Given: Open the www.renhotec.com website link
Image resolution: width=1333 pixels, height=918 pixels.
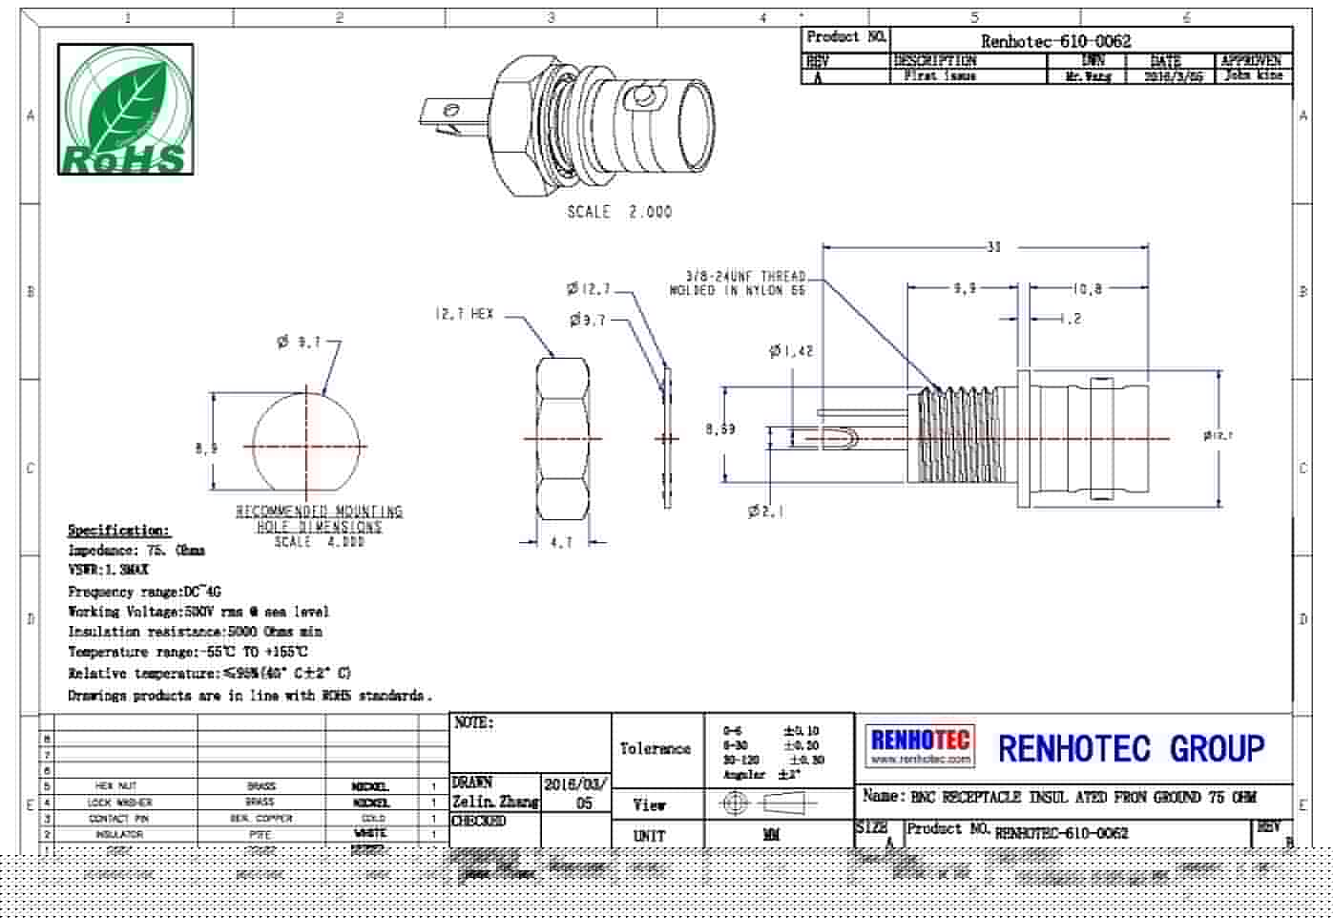Looking at the screenshot, I should [921, 760].
